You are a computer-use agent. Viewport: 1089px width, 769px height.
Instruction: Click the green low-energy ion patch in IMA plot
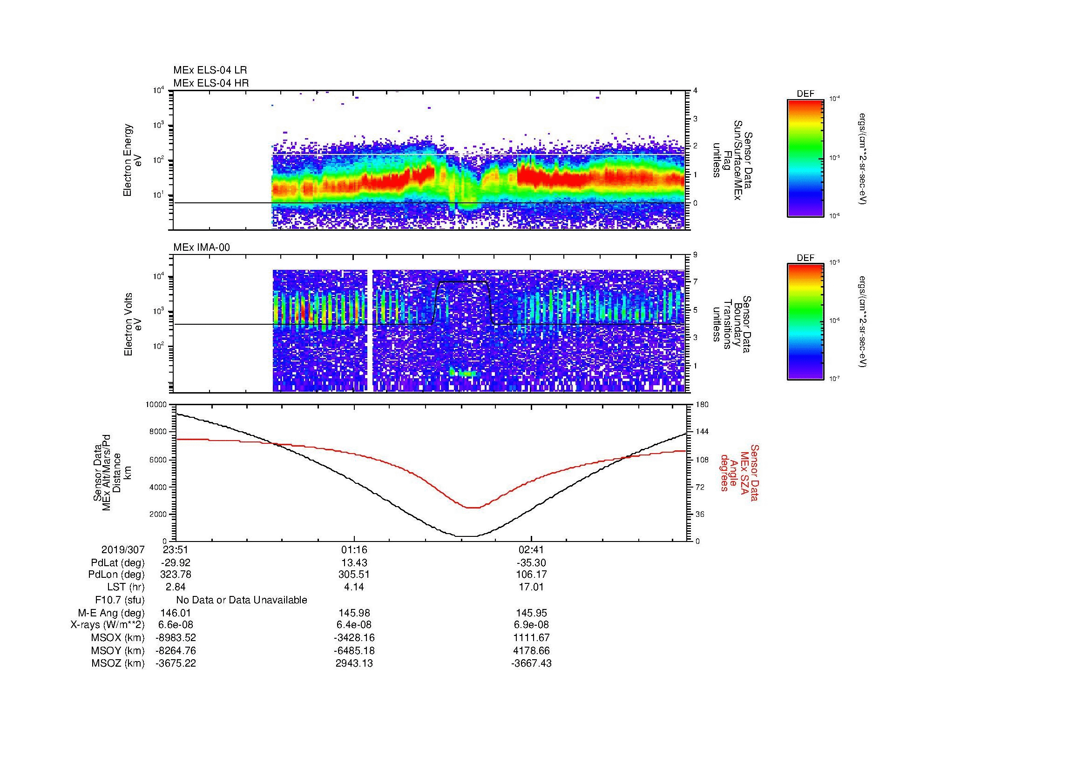463,373
